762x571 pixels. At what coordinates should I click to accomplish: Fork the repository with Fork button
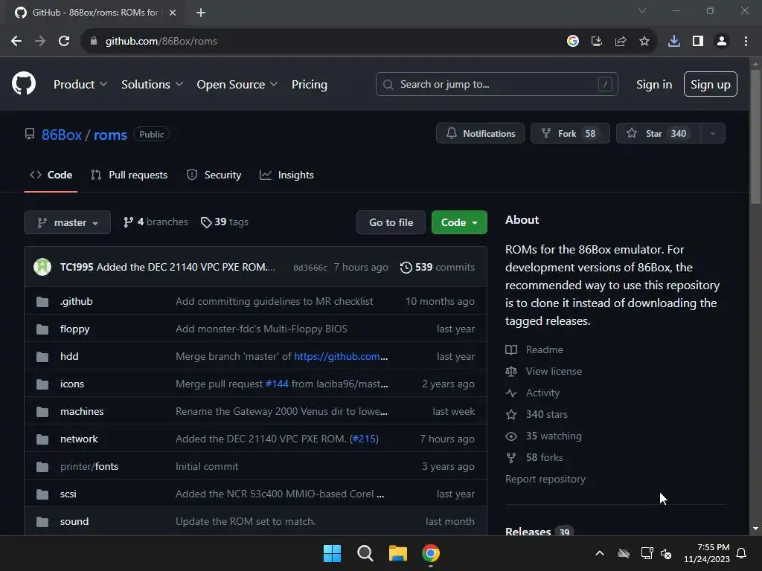570,134
